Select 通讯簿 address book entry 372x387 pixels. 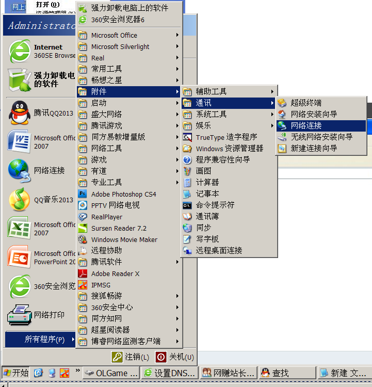tap(229, 216)
